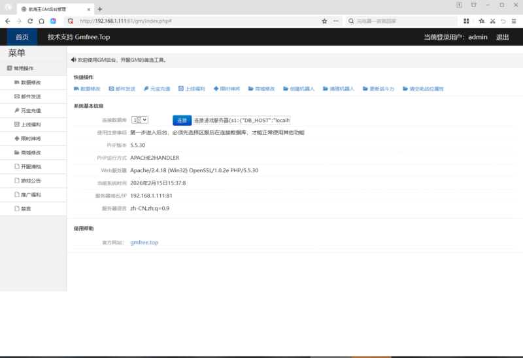Close the 航海王GM后台管理 tab

coord(88,9)
